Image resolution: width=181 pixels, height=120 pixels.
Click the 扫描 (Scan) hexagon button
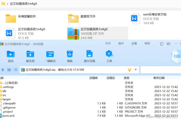[177, 56]
